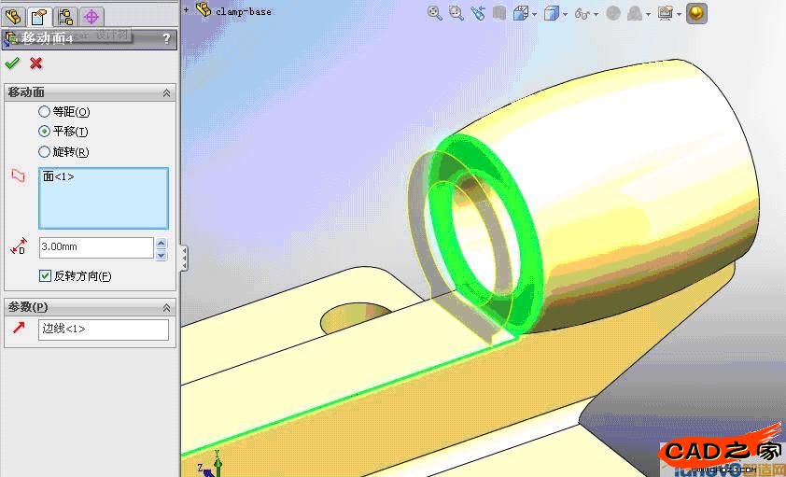Select the 旋转(R) rotate radio button

click(44, 151)
